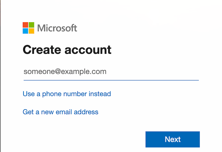Switch to phone number sign-up
222x152 pixels.
pos(67,94)
